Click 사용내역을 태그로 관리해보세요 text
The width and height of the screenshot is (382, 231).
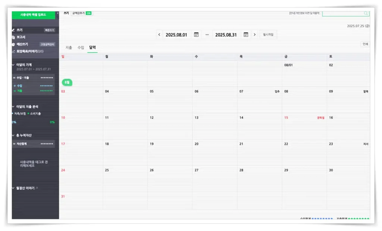coord(34,164)
